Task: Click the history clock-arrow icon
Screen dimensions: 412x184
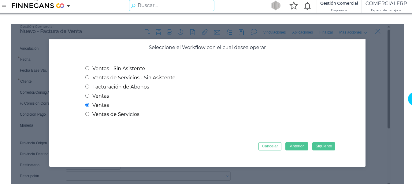Action: [180, 32]
